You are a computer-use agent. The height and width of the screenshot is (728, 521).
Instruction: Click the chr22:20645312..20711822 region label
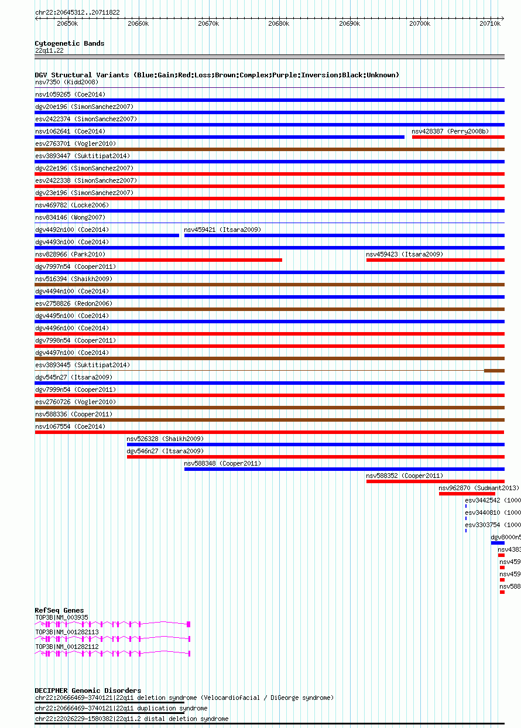77,12
